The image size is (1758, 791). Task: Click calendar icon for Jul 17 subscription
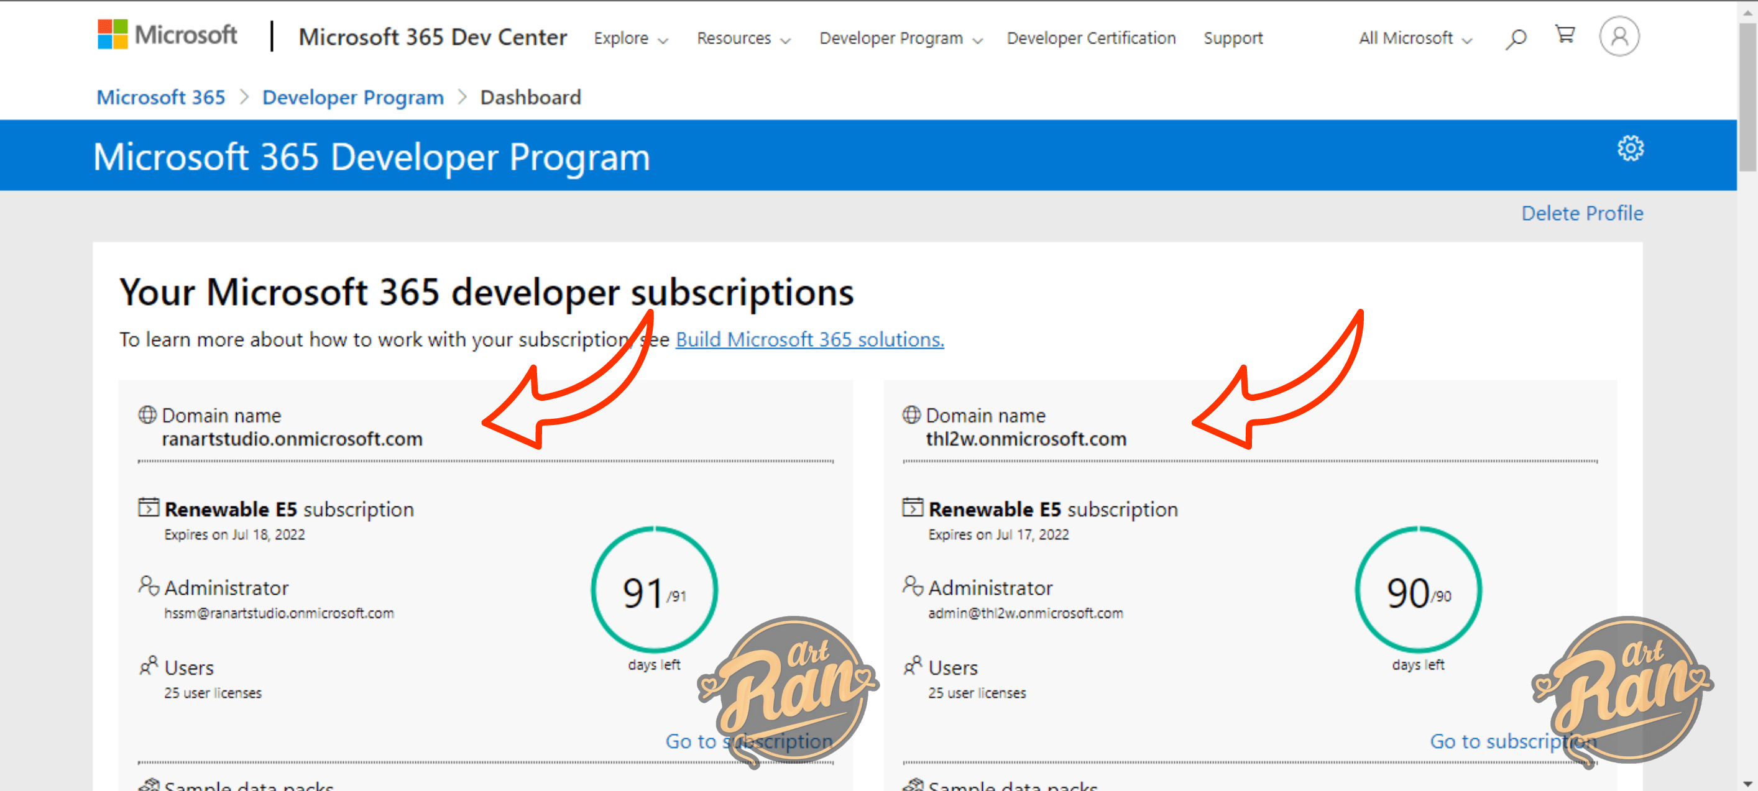[913, 507]
